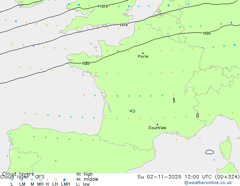Click the 1020 isobar label over Belgium
Image resolution: width=240 pixels, height=186 pixels.
[206, 33]
